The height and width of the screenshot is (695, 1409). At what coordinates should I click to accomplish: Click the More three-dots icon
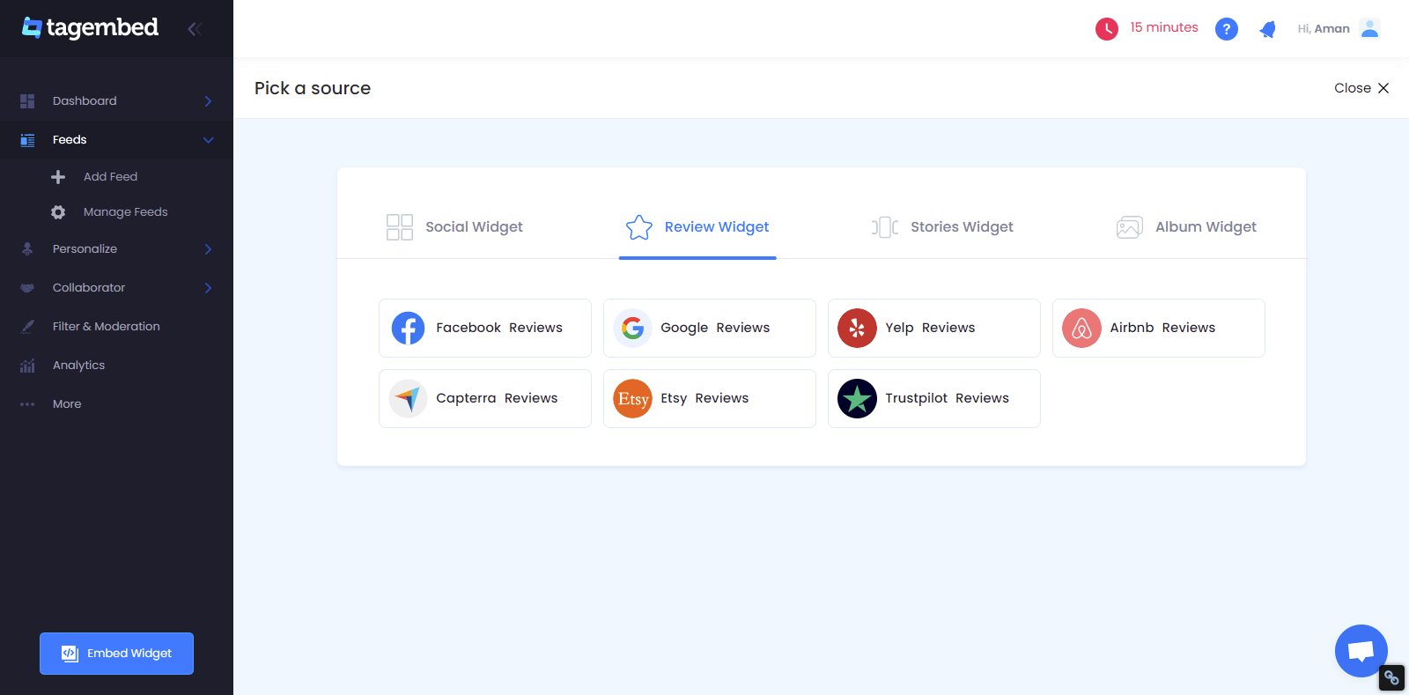click(27, 404)
